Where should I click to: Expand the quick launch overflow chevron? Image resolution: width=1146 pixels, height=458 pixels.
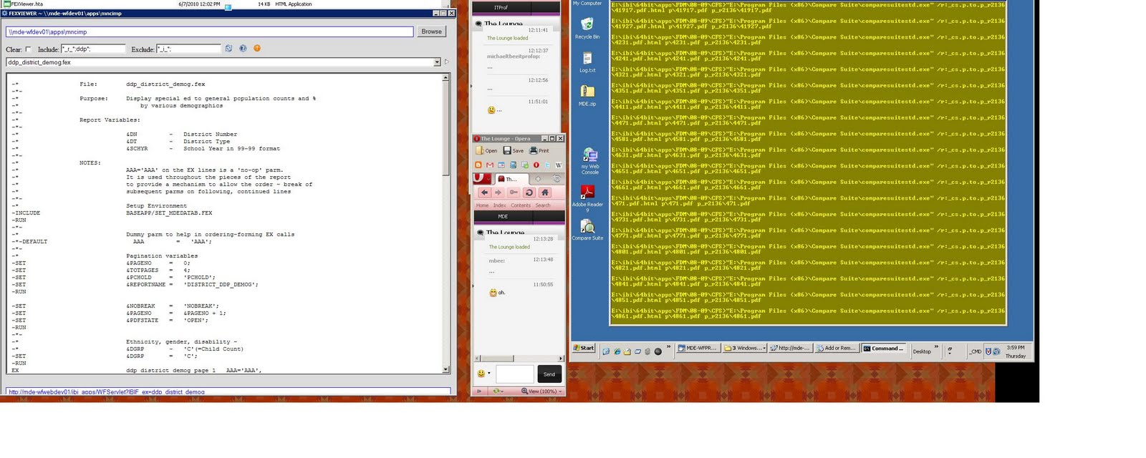[x=669, y=347]
